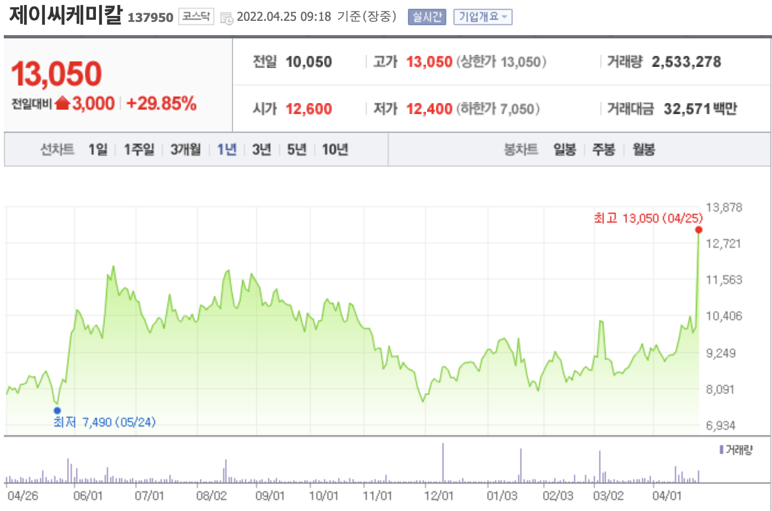This screenshot has height=511, width=772.
Task: Click the 13,878 price axis label
Action: pyautogui.click(x=724, y=207)
